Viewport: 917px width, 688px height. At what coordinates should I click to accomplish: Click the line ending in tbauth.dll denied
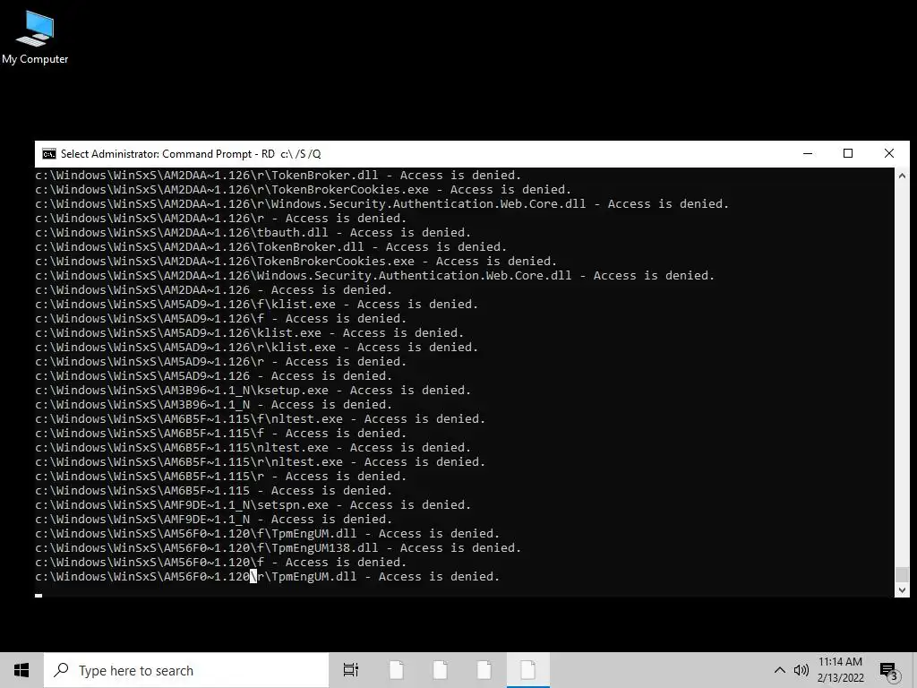(x=253, y=233)
